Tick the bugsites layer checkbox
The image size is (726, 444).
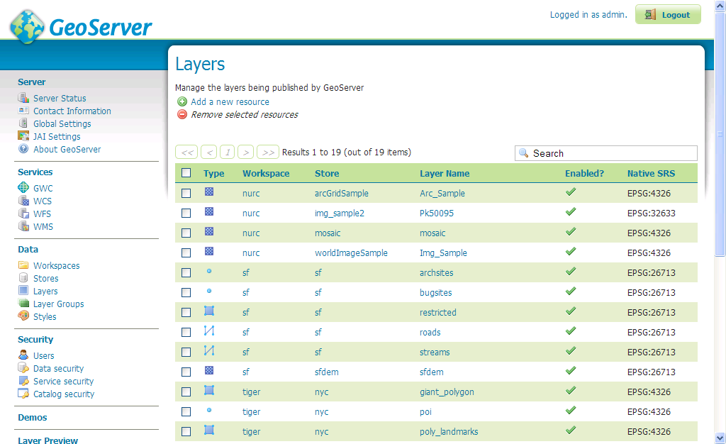pos(186,293)
